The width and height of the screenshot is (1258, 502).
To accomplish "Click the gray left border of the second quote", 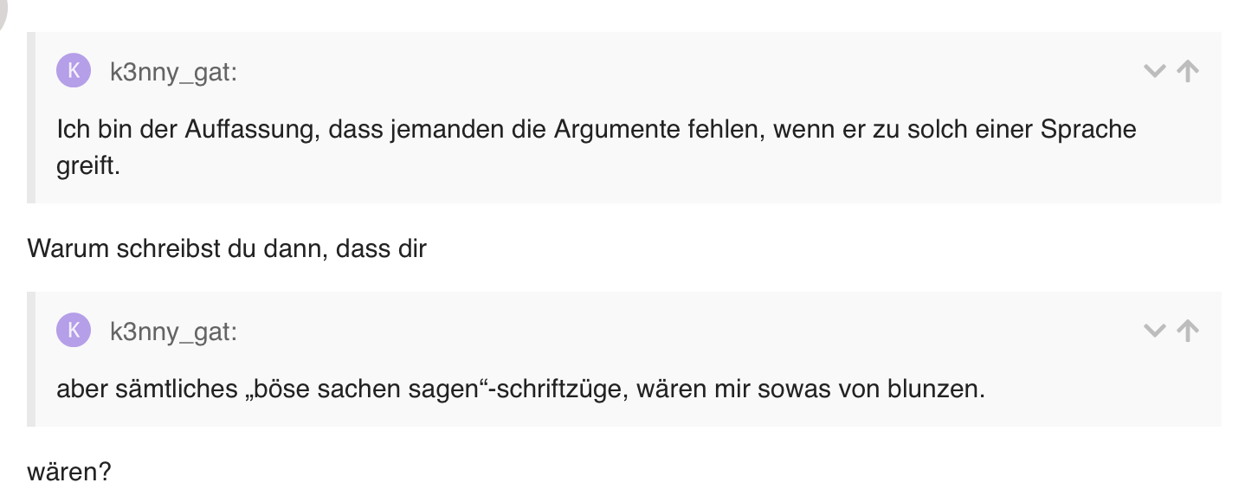I will coord(31,359).
